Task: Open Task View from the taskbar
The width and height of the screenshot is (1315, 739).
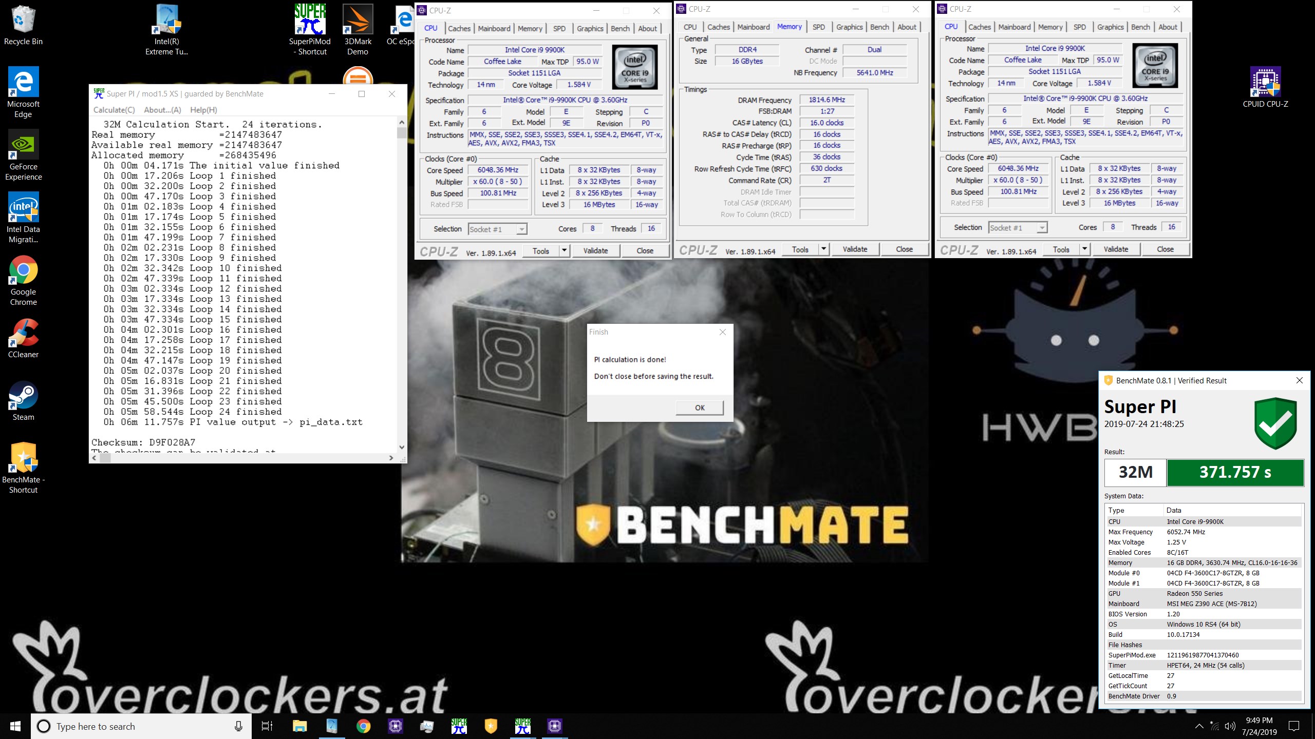Action: 267,726
